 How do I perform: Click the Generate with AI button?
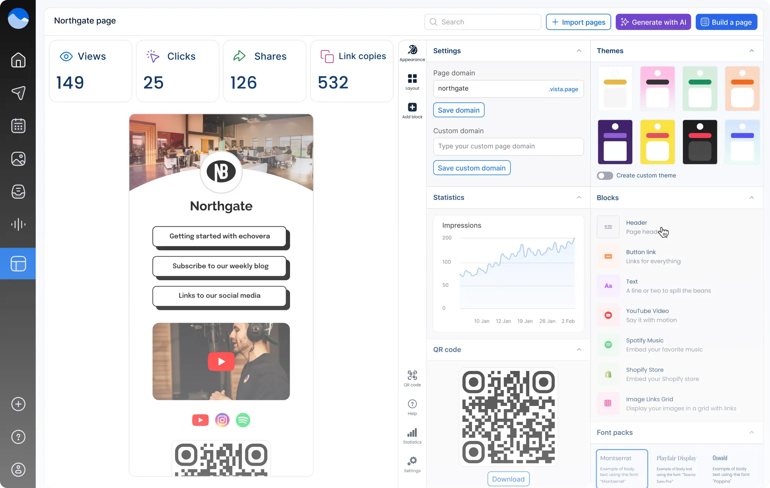653,22
